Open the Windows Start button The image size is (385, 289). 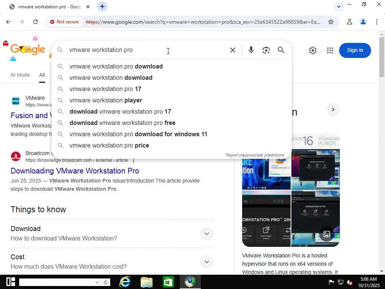click(x=11, y=282)
